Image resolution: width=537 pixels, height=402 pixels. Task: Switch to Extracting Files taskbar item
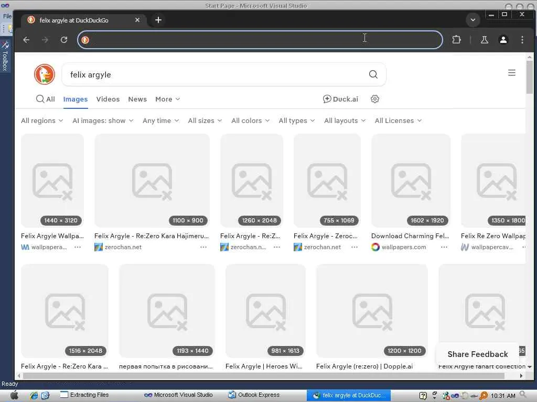[x=84, y=395]
